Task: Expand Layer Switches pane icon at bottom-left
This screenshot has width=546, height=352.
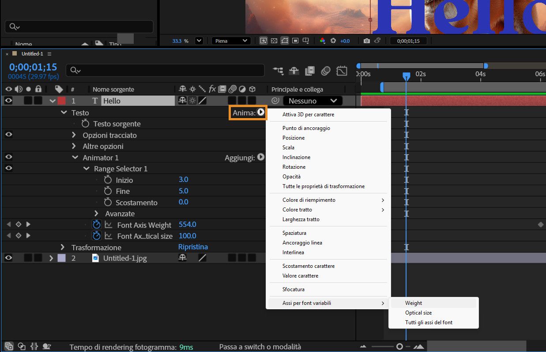Action: click(x=9, y=346)
